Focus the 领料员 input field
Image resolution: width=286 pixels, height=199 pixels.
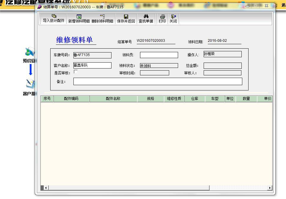159,55
